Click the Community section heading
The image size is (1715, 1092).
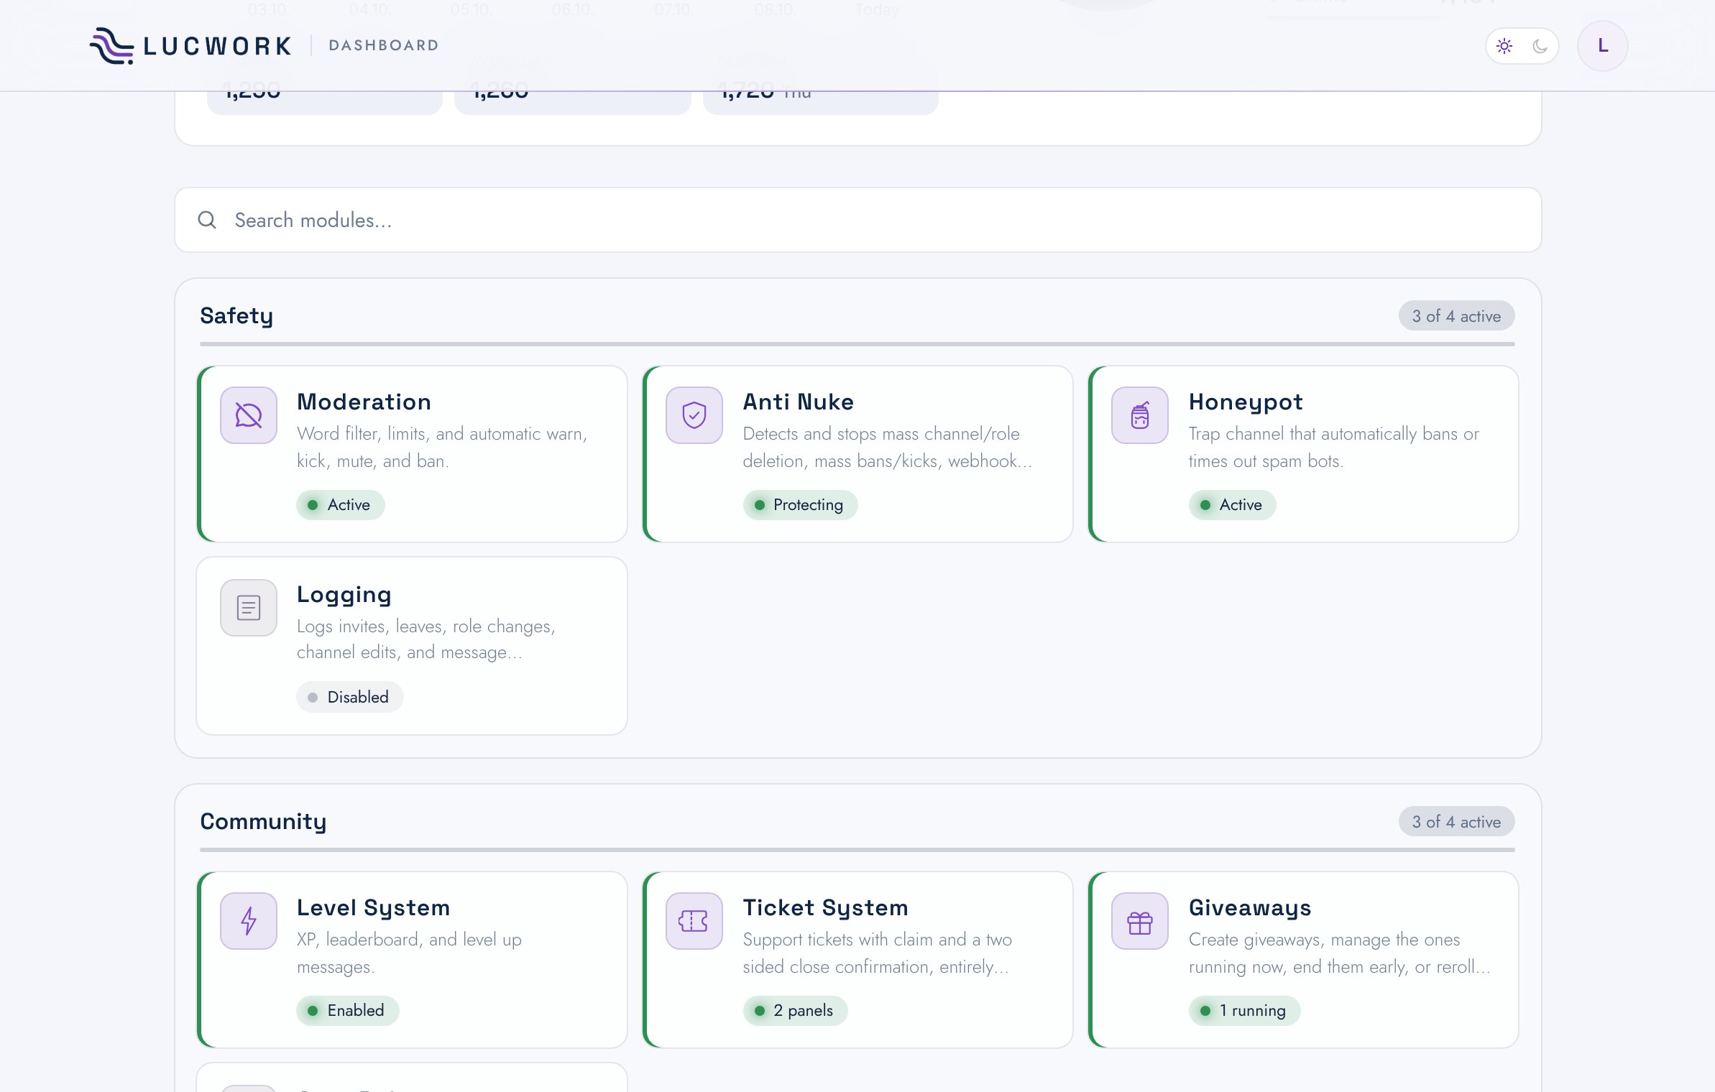[263, 822]
